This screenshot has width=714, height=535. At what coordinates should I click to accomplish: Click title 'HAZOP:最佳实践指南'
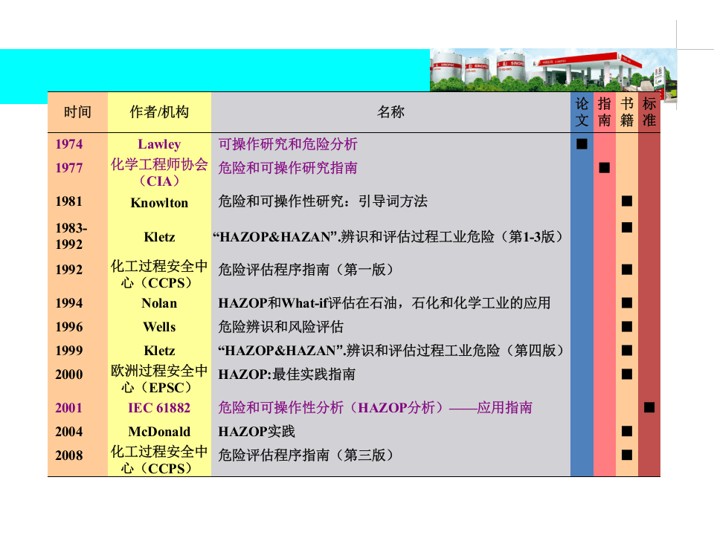pos(286,374)
